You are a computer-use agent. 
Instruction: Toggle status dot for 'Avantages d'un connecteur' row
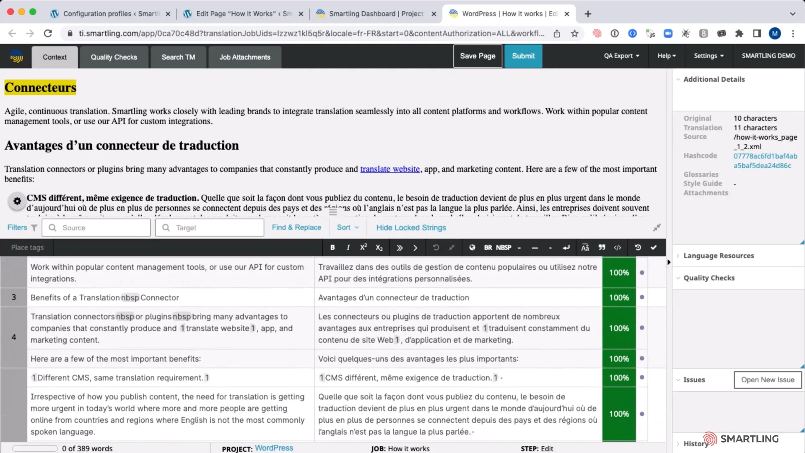click(642, 297)
